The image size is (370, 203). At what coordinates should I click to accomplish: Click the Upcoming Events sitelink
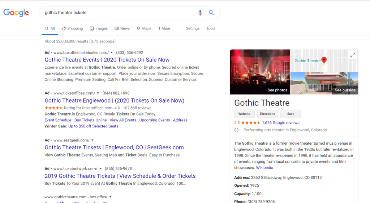click(x=155, y=120)
